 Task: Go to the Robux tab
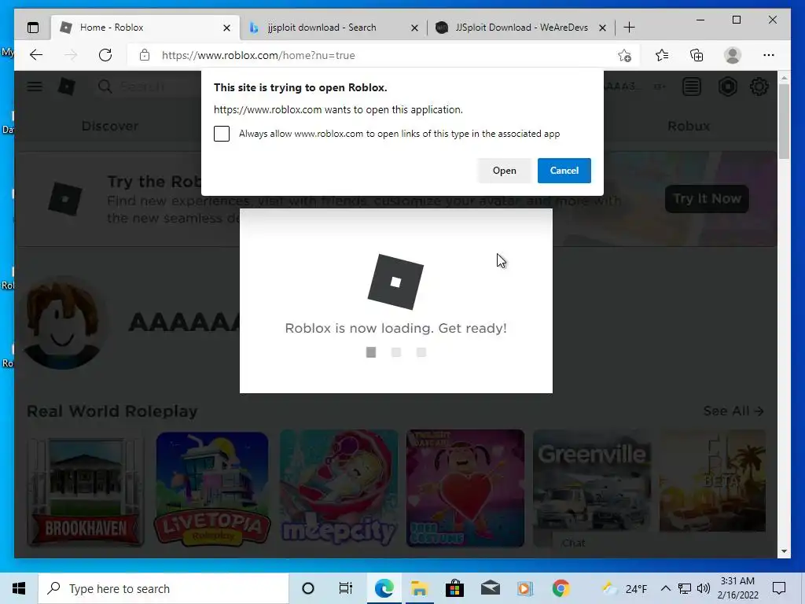tap(689, 126)
